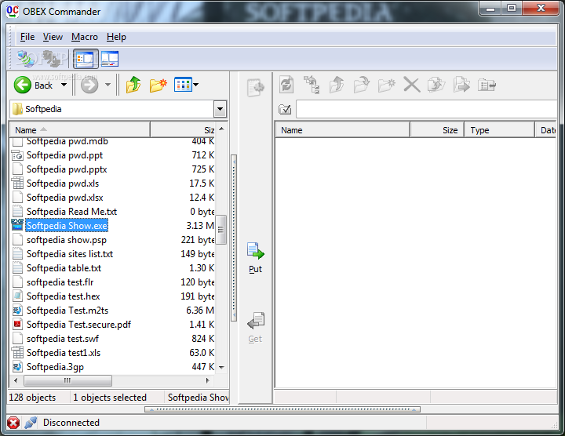This screenshot has height=436, width=565.
Task: Click the Disconnected status text
Action: tap(71, 423)
